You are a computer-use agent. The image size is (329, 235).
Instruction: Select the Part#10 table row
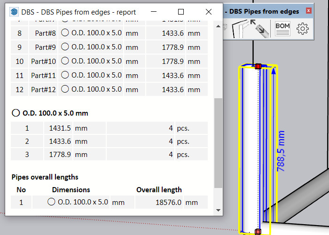[x=109, y=62]
